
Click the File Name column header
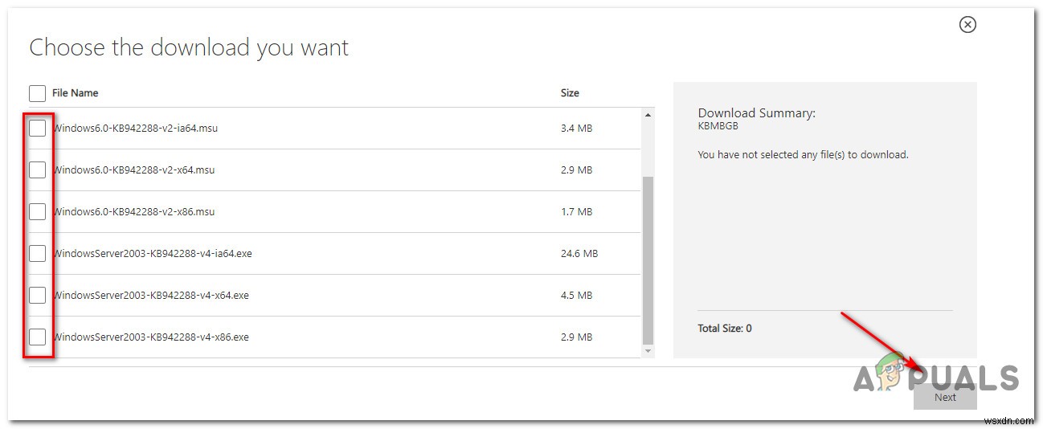pos(75,93)
